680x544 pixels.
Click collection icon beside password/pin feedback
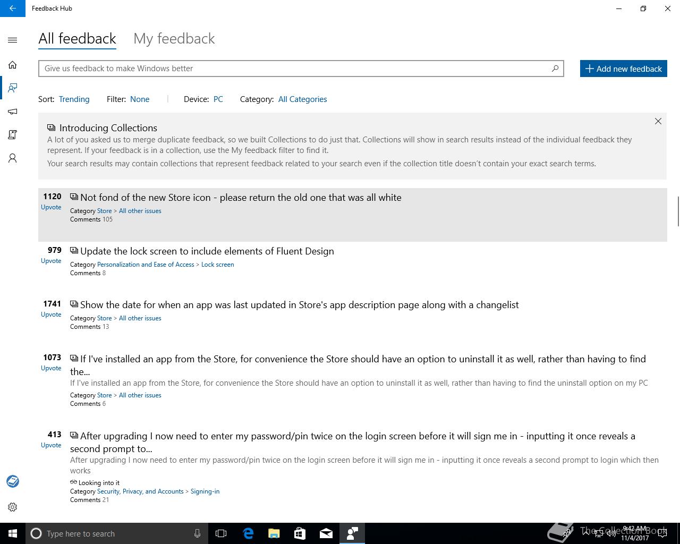tap(74, 436)
